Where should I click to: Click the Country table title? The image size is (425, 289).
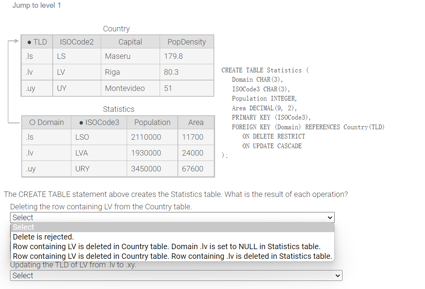116,29
